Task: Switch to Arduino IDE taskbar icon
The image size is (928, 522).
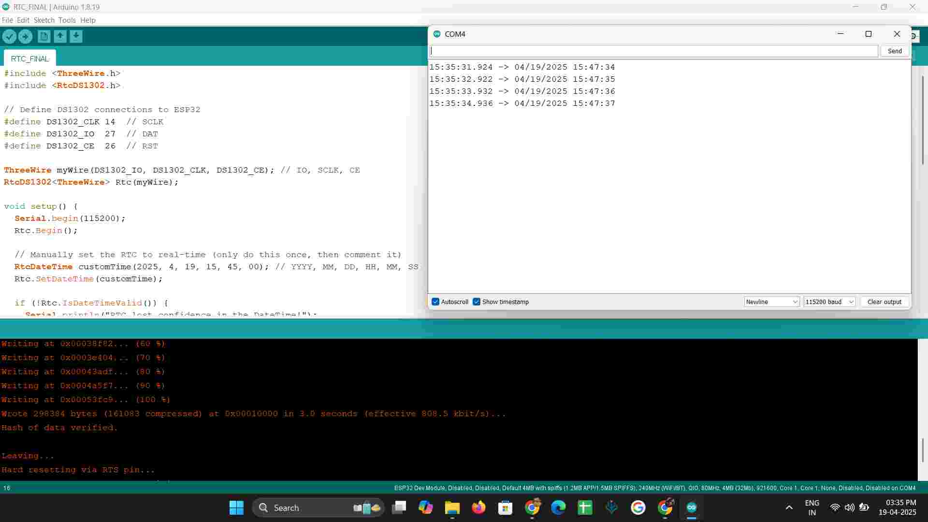Action: 692,507
